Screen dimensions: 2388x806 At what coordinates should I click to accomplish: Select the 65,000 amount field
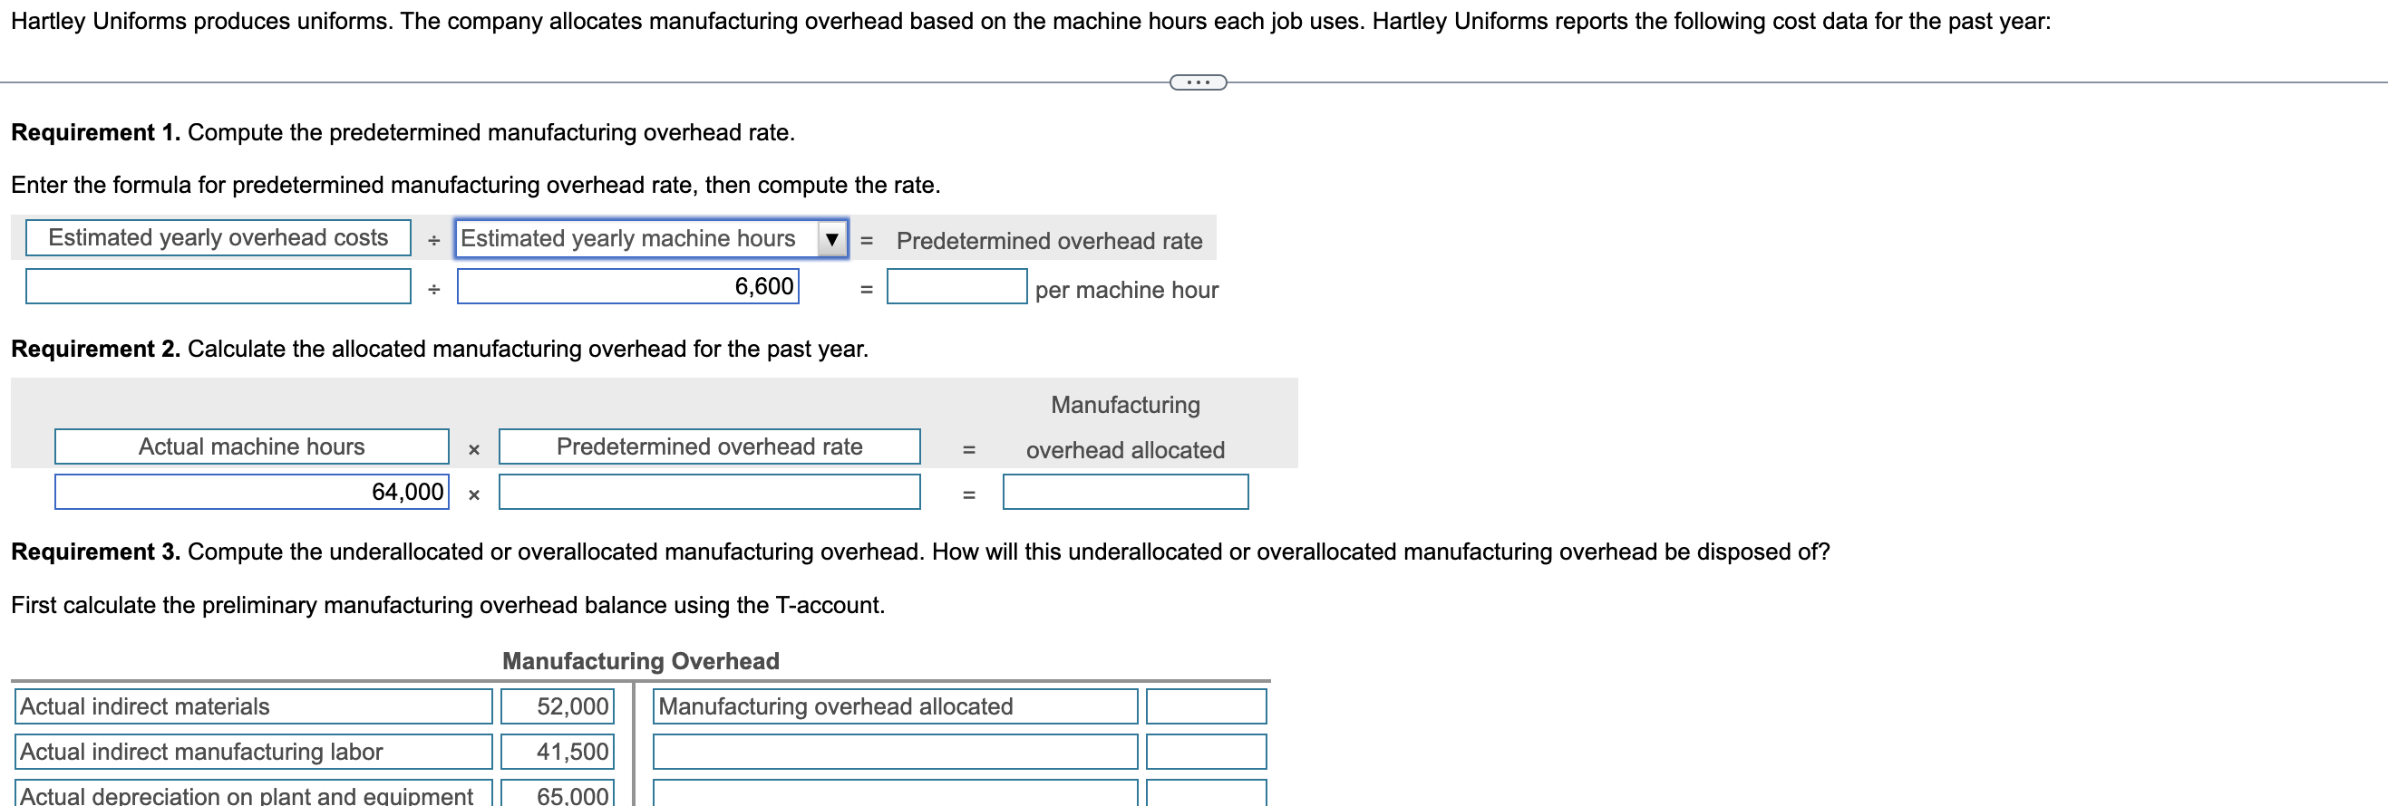pyautogui.click(x=558, y=794)
